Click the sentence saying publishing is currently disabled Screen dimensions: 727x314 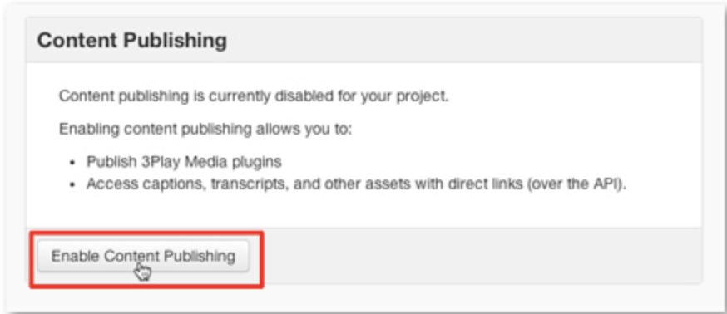tap(254, 96)
